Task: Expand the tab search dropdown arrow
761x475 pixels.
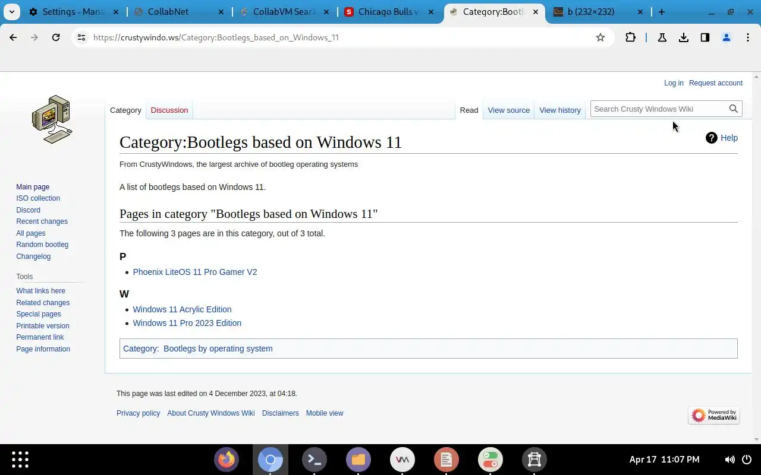Action: (12, 12)
